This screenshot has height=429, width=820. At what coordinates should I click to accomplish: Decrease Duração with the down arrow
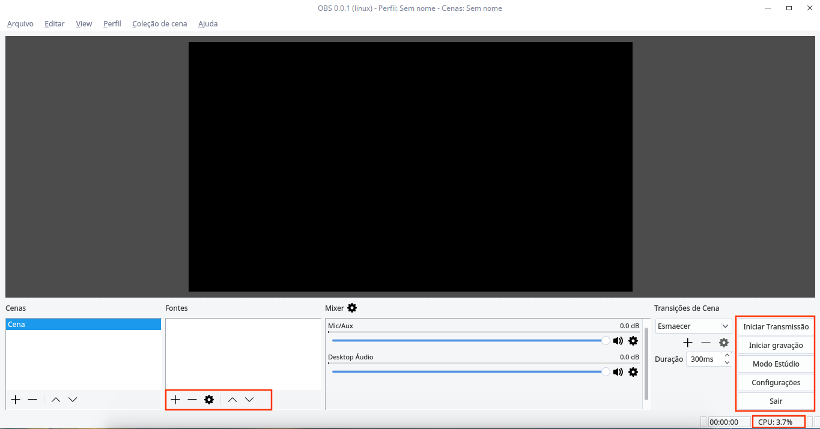(x=727, y=362)
